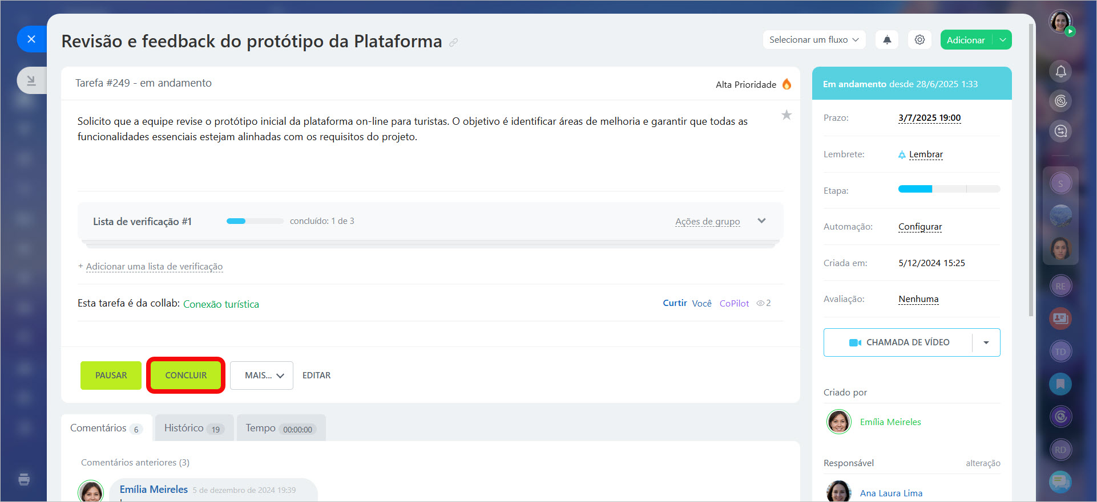This screenshot has width=1097, height=502.
Task: Start CHAMADA DE VÍDEO call
Action: (898, 342)
